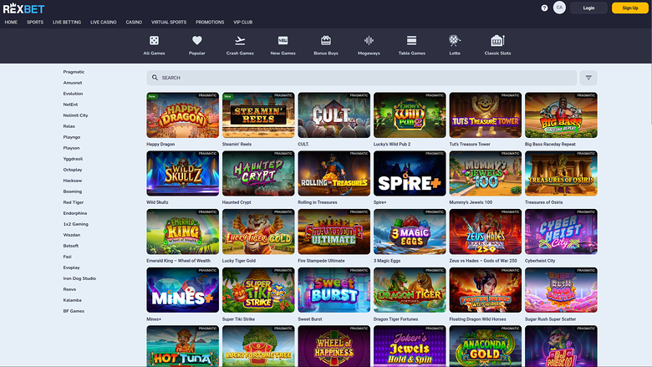Open the Lotto category icon
The height and width of the screenshot is (367, 652).
pyautogui.click(x=455, y=41)
